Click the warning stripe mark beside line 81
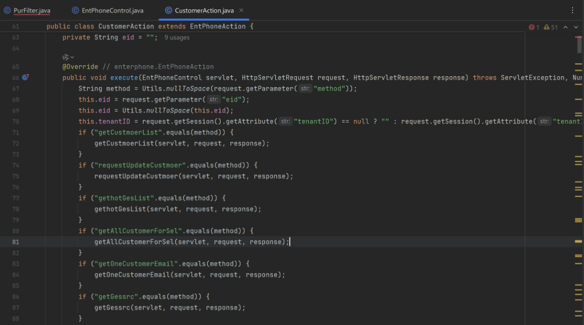 click(x=578, y=242)
